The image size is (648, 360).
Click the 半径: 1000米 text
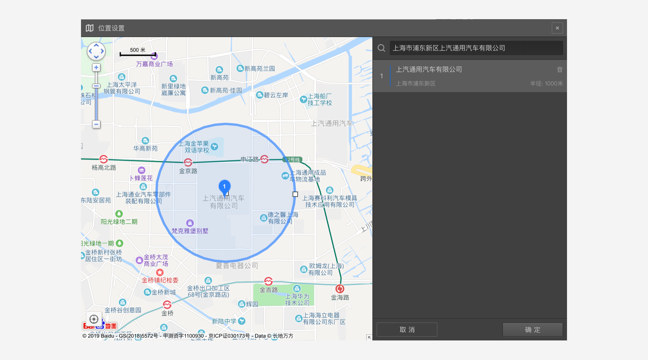546,83
